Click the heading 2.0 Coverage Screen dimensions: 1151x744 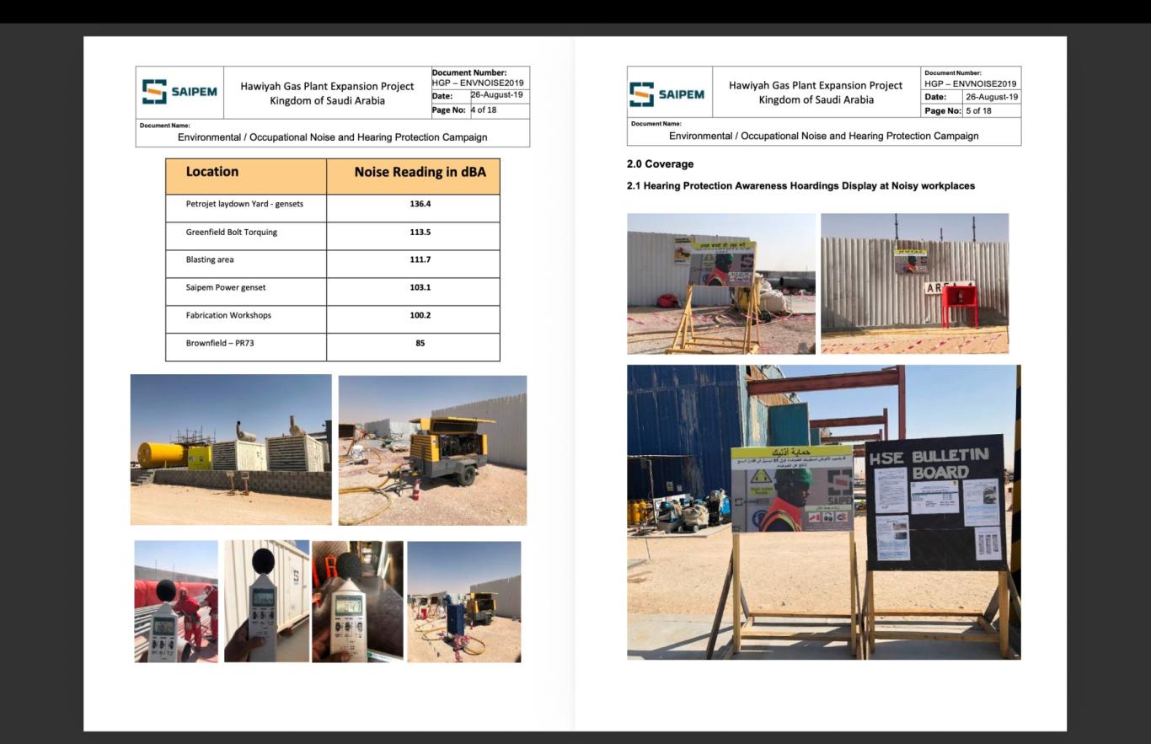(658, 163)
